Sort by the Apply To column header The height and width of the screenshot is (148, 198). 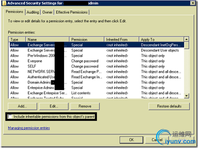[x=161, y=40]
